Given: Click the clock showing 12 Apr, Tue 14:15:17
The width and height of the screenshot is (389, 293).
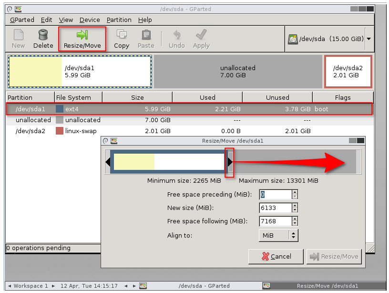Looking at the screenshot, I should (x=89, y=286).
